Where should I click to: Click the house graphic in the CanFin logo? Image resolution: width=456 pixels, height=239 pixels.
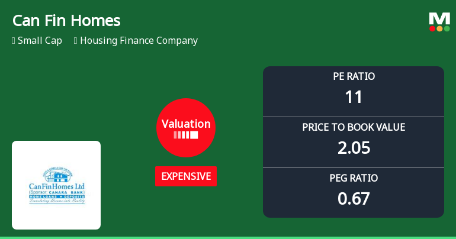pyautogui.click(x=57, y=175)
